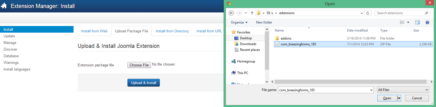Click the 5/19/2014 11:09 PM date cell
The height and width of the screenshot is (107, 436).
point(361,38)
